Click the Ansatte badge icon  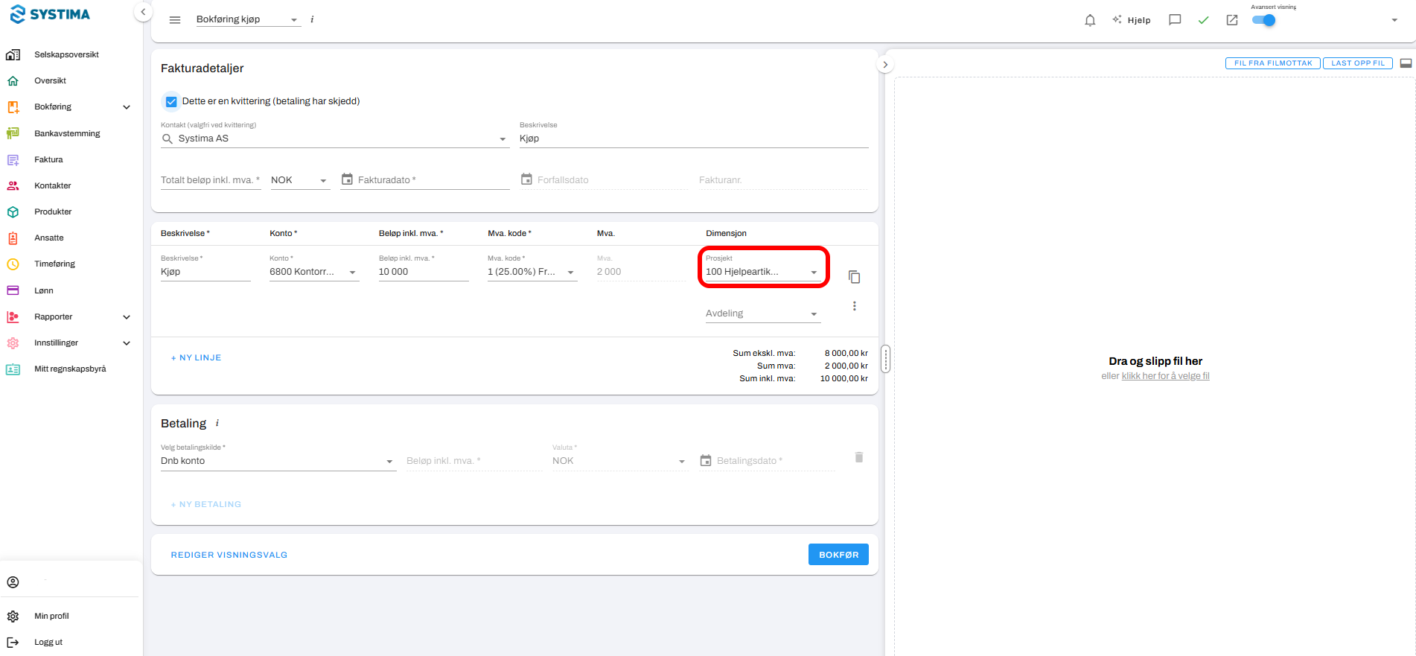pos(13,238)
